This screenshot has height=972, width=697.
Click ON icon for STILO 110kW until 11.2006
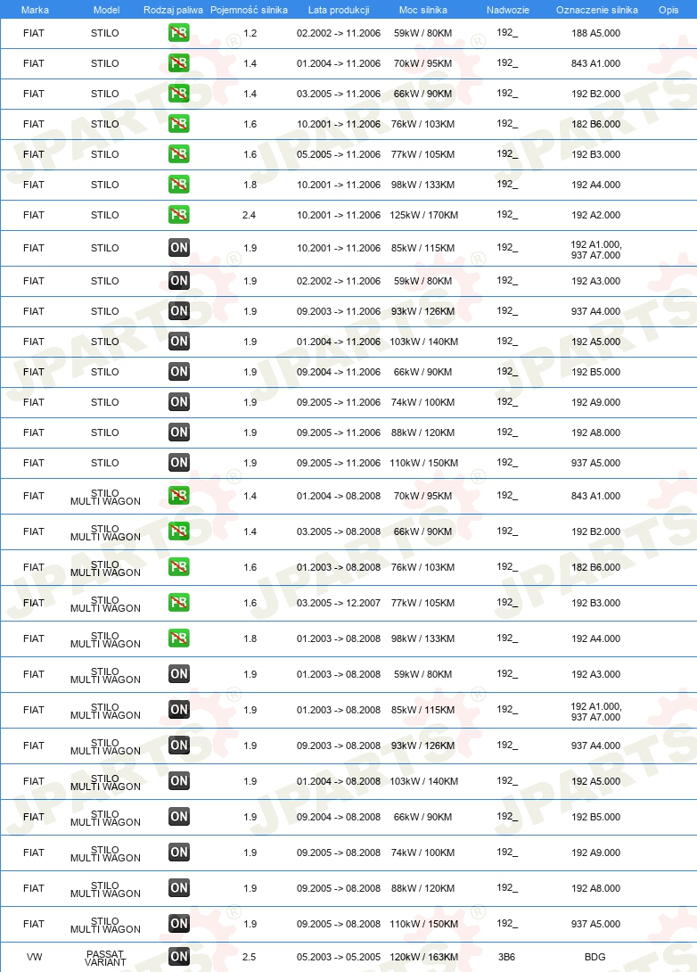click(178, 463)
